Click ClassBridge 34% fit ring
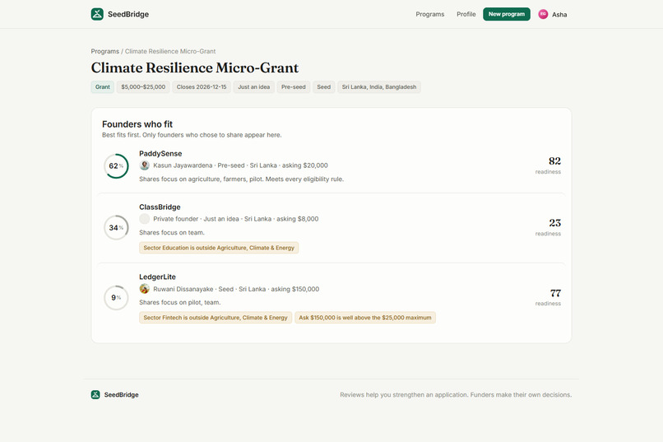 pyautogui.click(x=116, y=227)
